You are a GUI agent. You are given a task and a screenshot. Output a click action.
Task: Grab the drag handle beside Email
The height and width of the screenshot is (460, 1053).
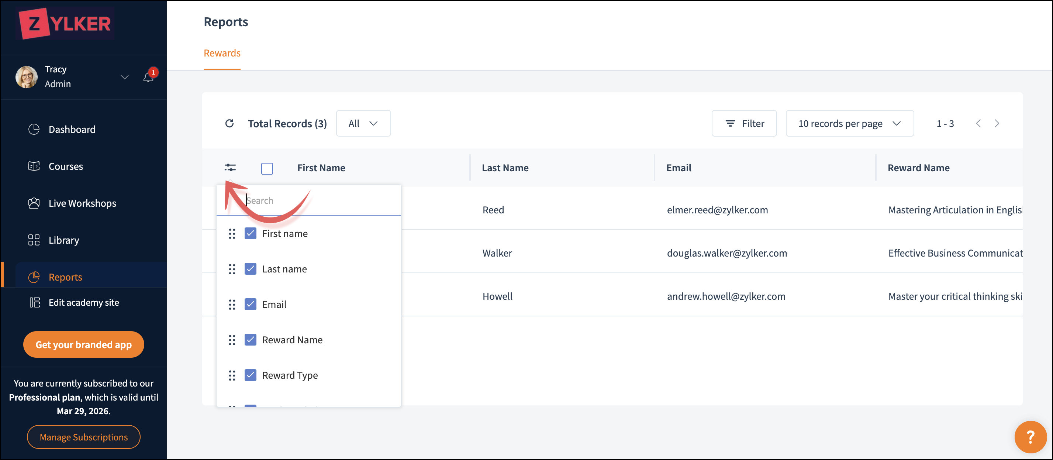232,305
